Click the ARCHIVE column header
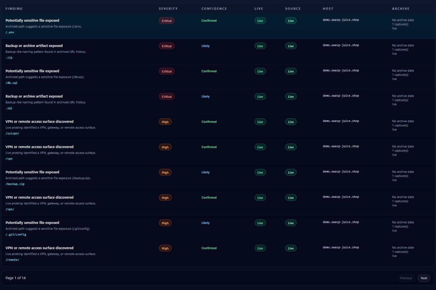This screenshot has height=290, width=436. pos(401,9)
